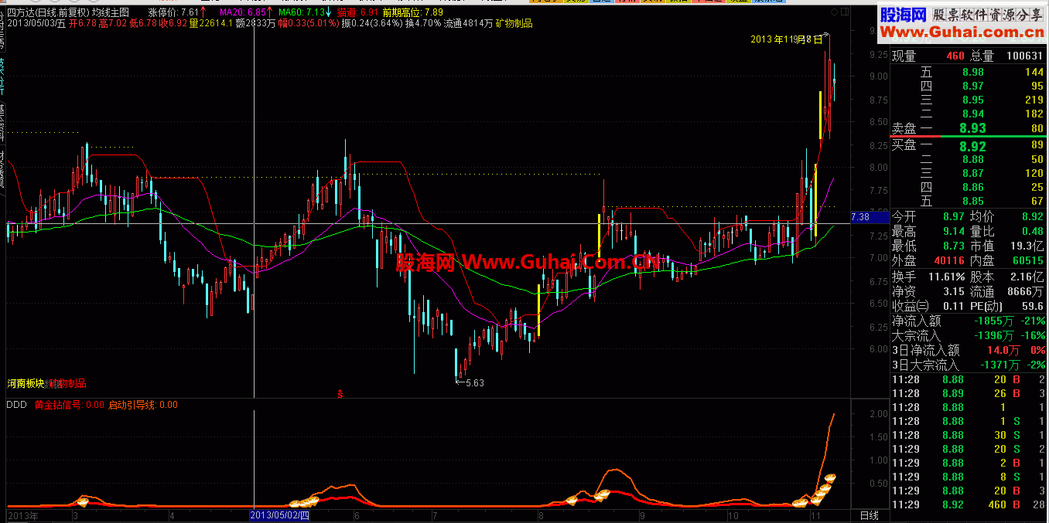This screenshot has height=523, width=1049.
Task: Click the 股海网 logo at top right
Action: 902,15
